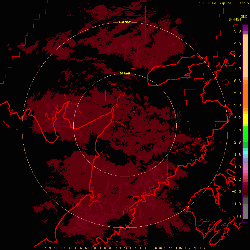Click the green segment of color bar
This screenshot has height=250, width=250.
point(245,134)
